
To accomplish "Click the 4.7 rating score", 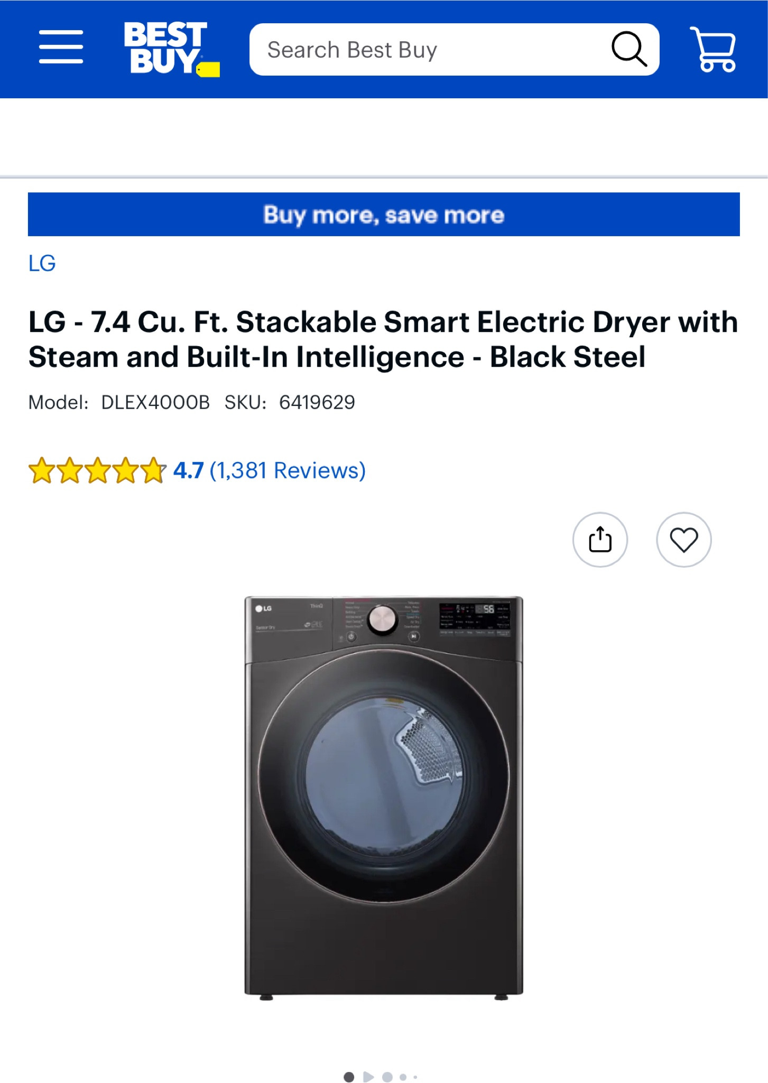I will pos(188,469).
